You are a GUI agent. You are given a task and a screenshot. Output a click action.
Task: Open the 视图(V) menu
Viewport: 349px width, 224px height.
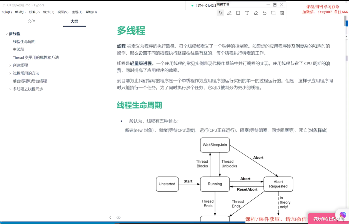coord(63,12)
